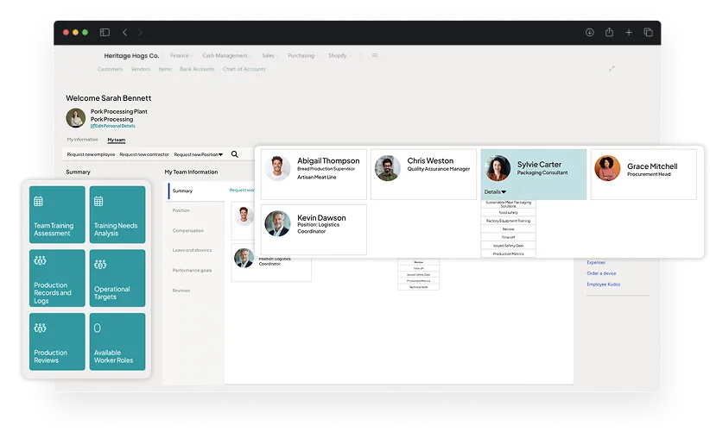The height and width of the screenshot is (438, 710).
Task: Select Food safety under Sylvie Carter
Action: (x=509, y=212)
